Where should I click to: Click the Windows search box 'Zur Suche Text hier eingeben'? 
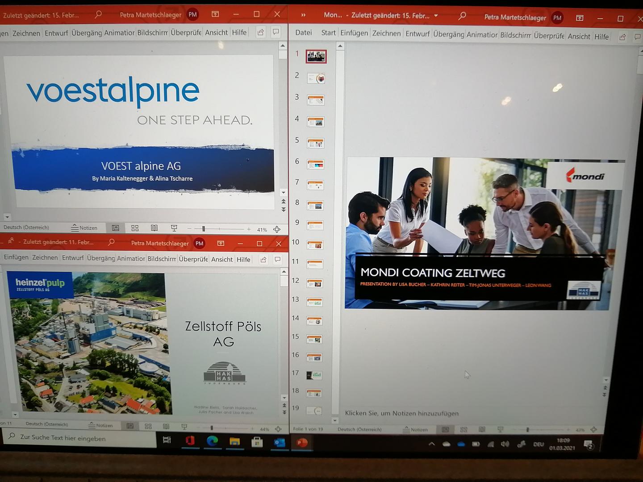[79, 437]
